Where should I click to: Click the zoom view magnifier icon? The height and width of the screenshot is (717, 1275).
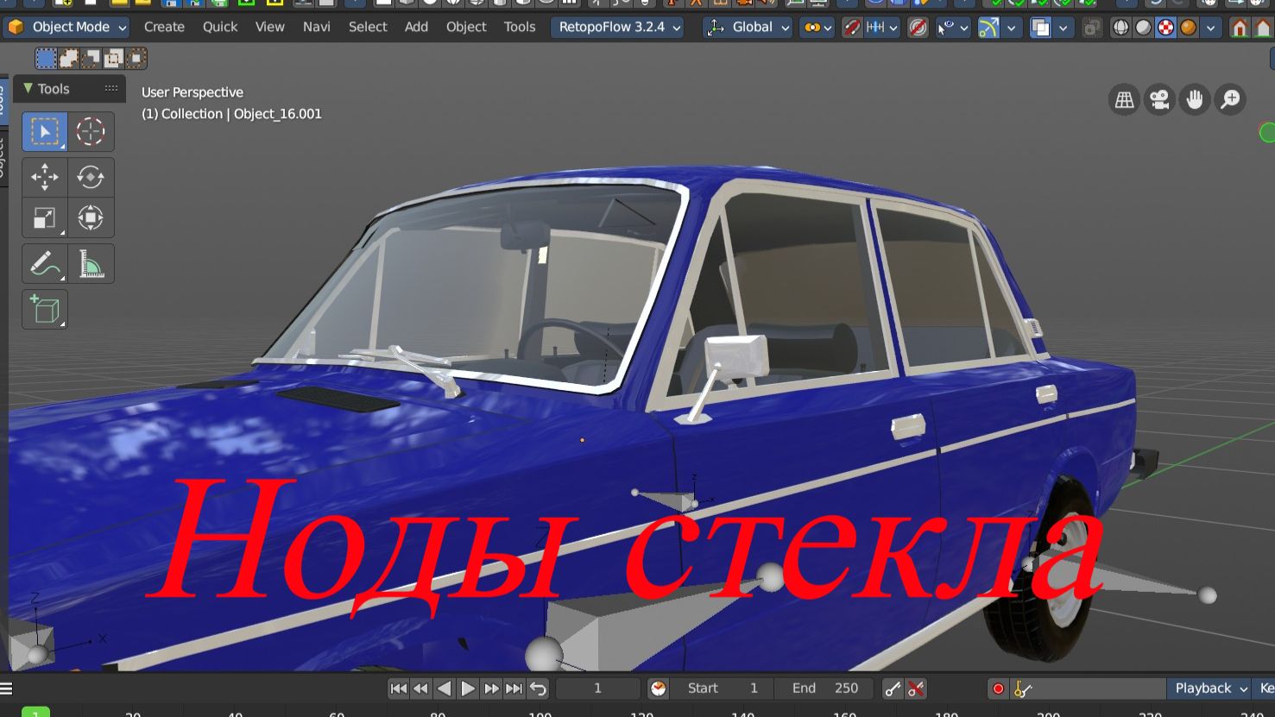click(1230, 100)
